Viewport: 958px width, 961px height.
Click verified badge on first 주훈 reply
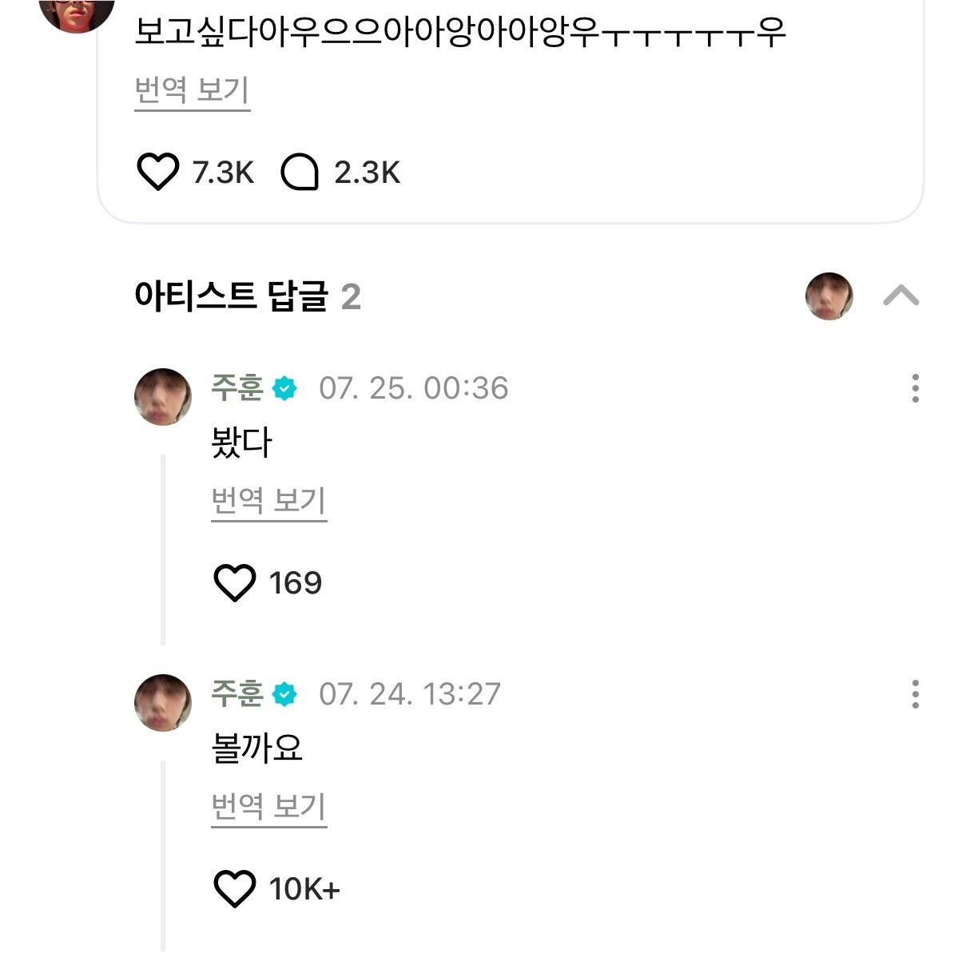click(x=284, y=389)
